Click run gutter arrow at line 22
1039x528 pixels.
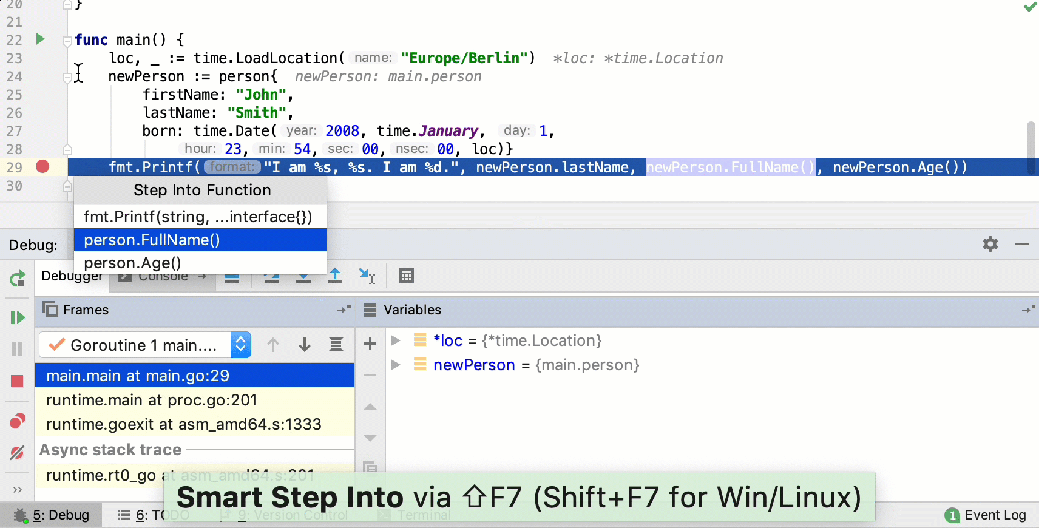pos(41,39)
